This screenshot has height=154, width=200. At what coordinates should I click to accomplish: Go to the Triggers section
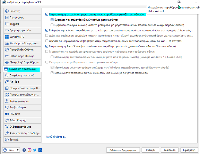pyautogui.click(x=22, y=24)
